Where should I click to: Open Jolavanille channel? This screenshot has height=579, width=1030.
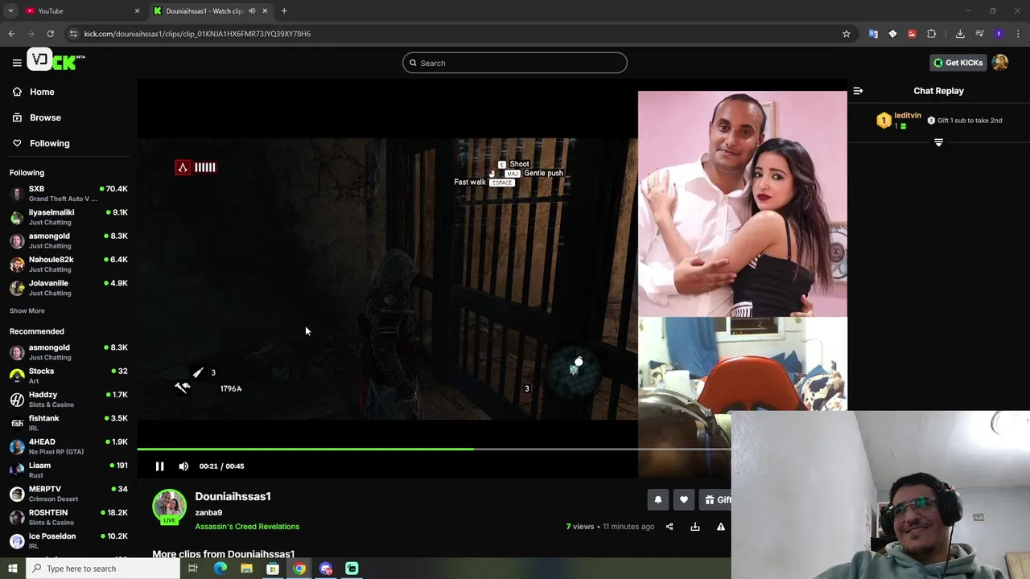(x=68, y=288)
